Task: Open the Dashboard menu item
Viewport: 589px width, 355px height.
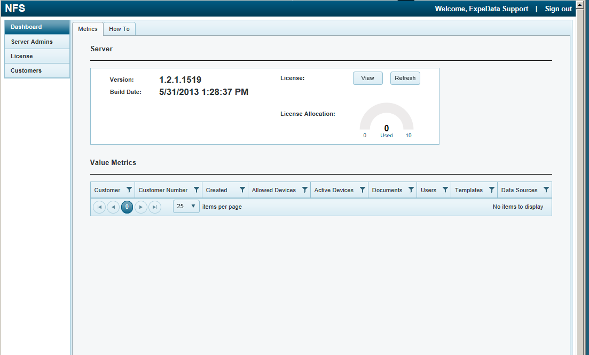Action: (37, 27)
